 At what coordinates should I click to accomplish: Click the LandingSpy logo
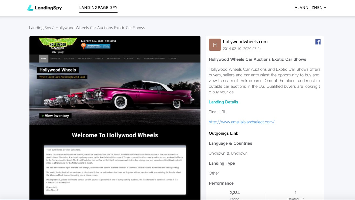point(45,8)
